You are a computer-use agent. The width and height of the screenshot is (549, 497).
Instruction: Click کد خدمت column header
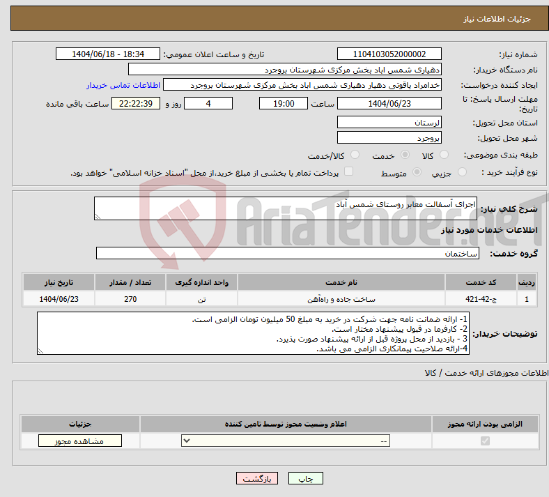tap(481, 282)
